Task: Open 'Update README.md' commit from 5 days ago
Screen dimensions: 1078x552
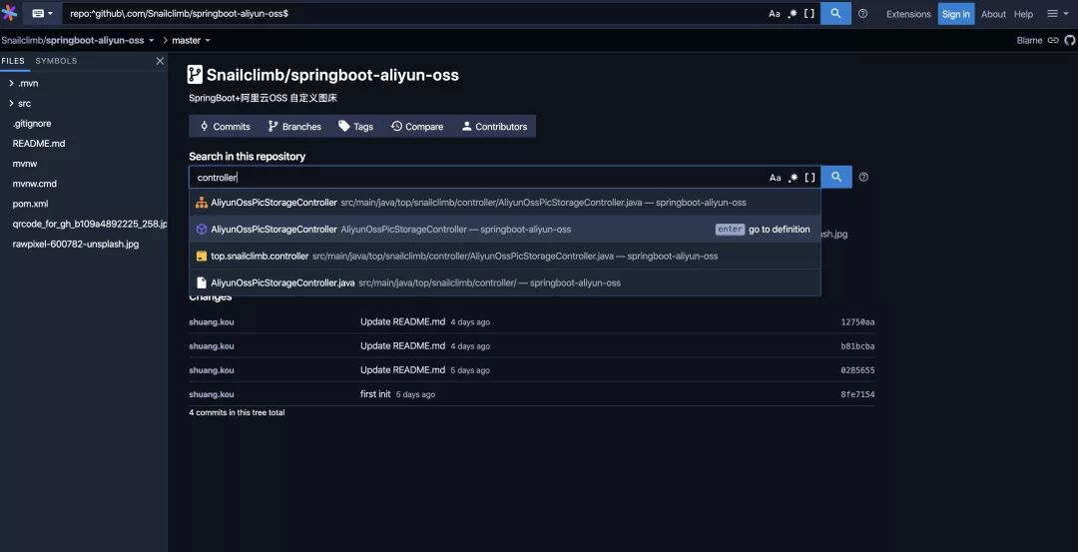Action: [x=403, y=370]
